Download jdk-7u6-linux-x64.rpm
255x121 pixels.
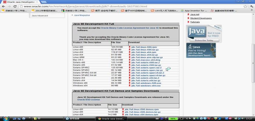point(144,52)
